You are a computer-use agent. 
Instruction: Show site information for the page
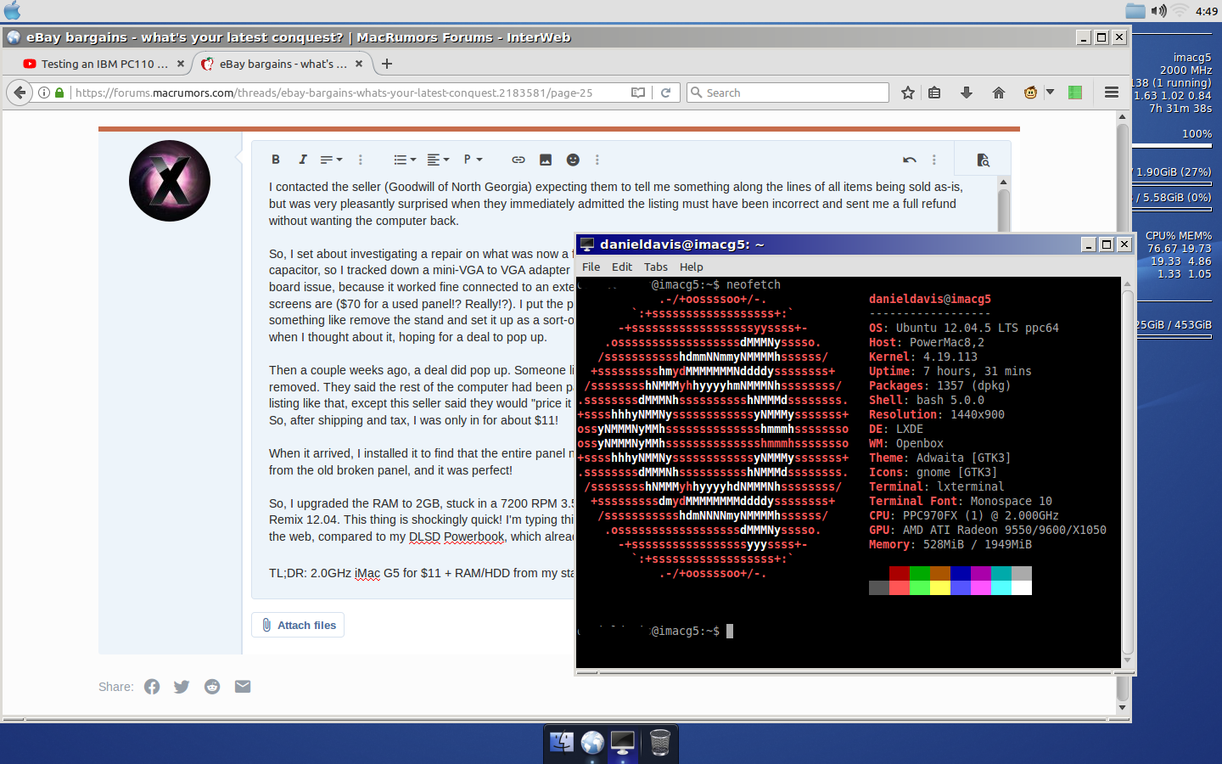44,93
